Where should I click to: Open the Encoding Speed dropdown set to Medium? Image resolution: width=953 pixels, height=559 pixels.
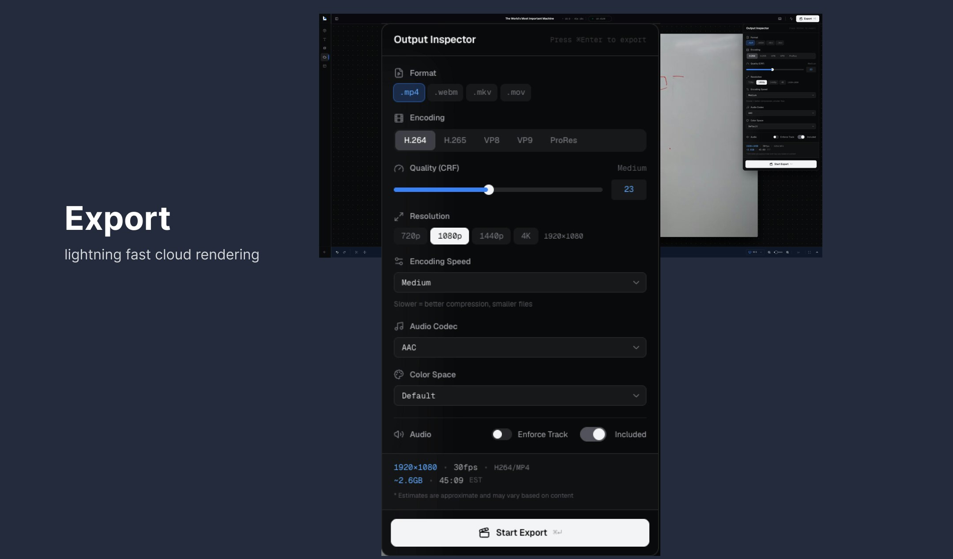[520, 282]
